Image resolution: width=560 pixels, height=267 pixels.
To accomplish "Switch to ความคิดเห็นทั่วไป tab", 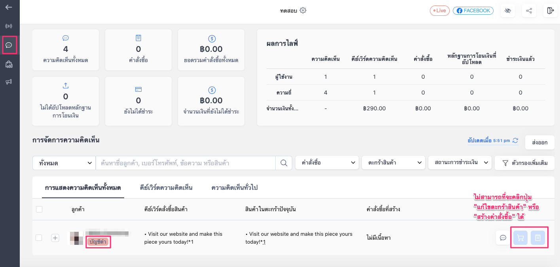I will [x=235, y=187].
